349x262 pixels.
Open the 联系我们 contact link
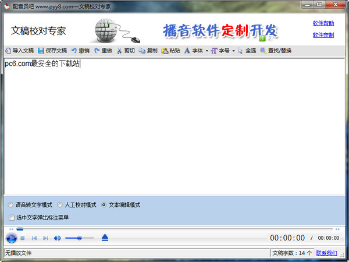coord(326,253)
